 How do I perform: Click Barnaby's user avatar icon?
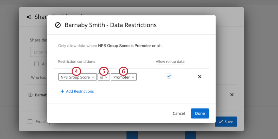click(x=30, y=95)
